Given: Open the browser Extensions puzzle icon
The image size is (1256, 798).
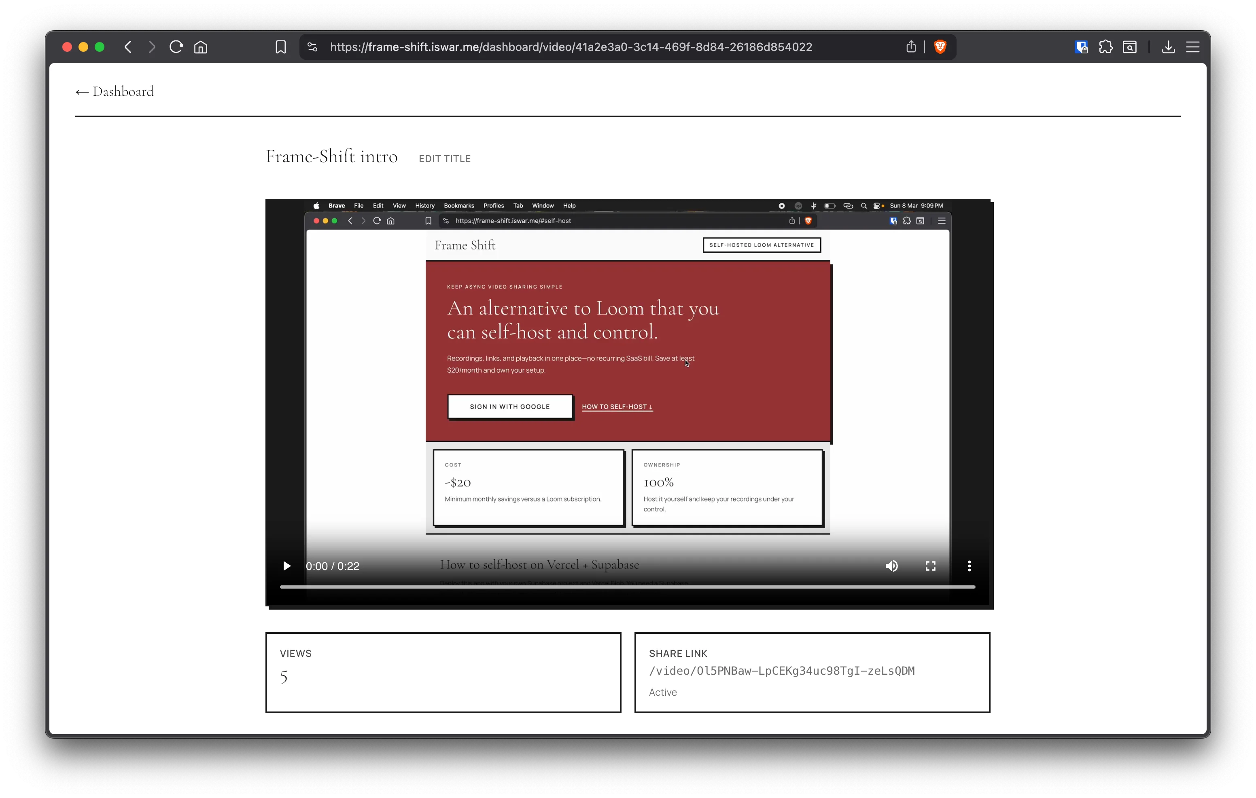Looking at the screenshot, I should [x=1106, y=47].
